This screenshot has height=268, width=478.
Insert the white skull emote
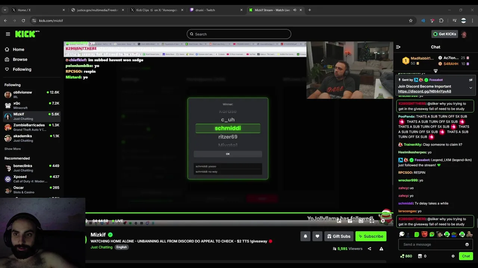402,234
